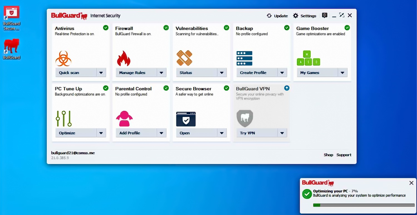The image size is (417, 215).
Task: Click the Backup server stack icon
Action: [x=244, y=58]
